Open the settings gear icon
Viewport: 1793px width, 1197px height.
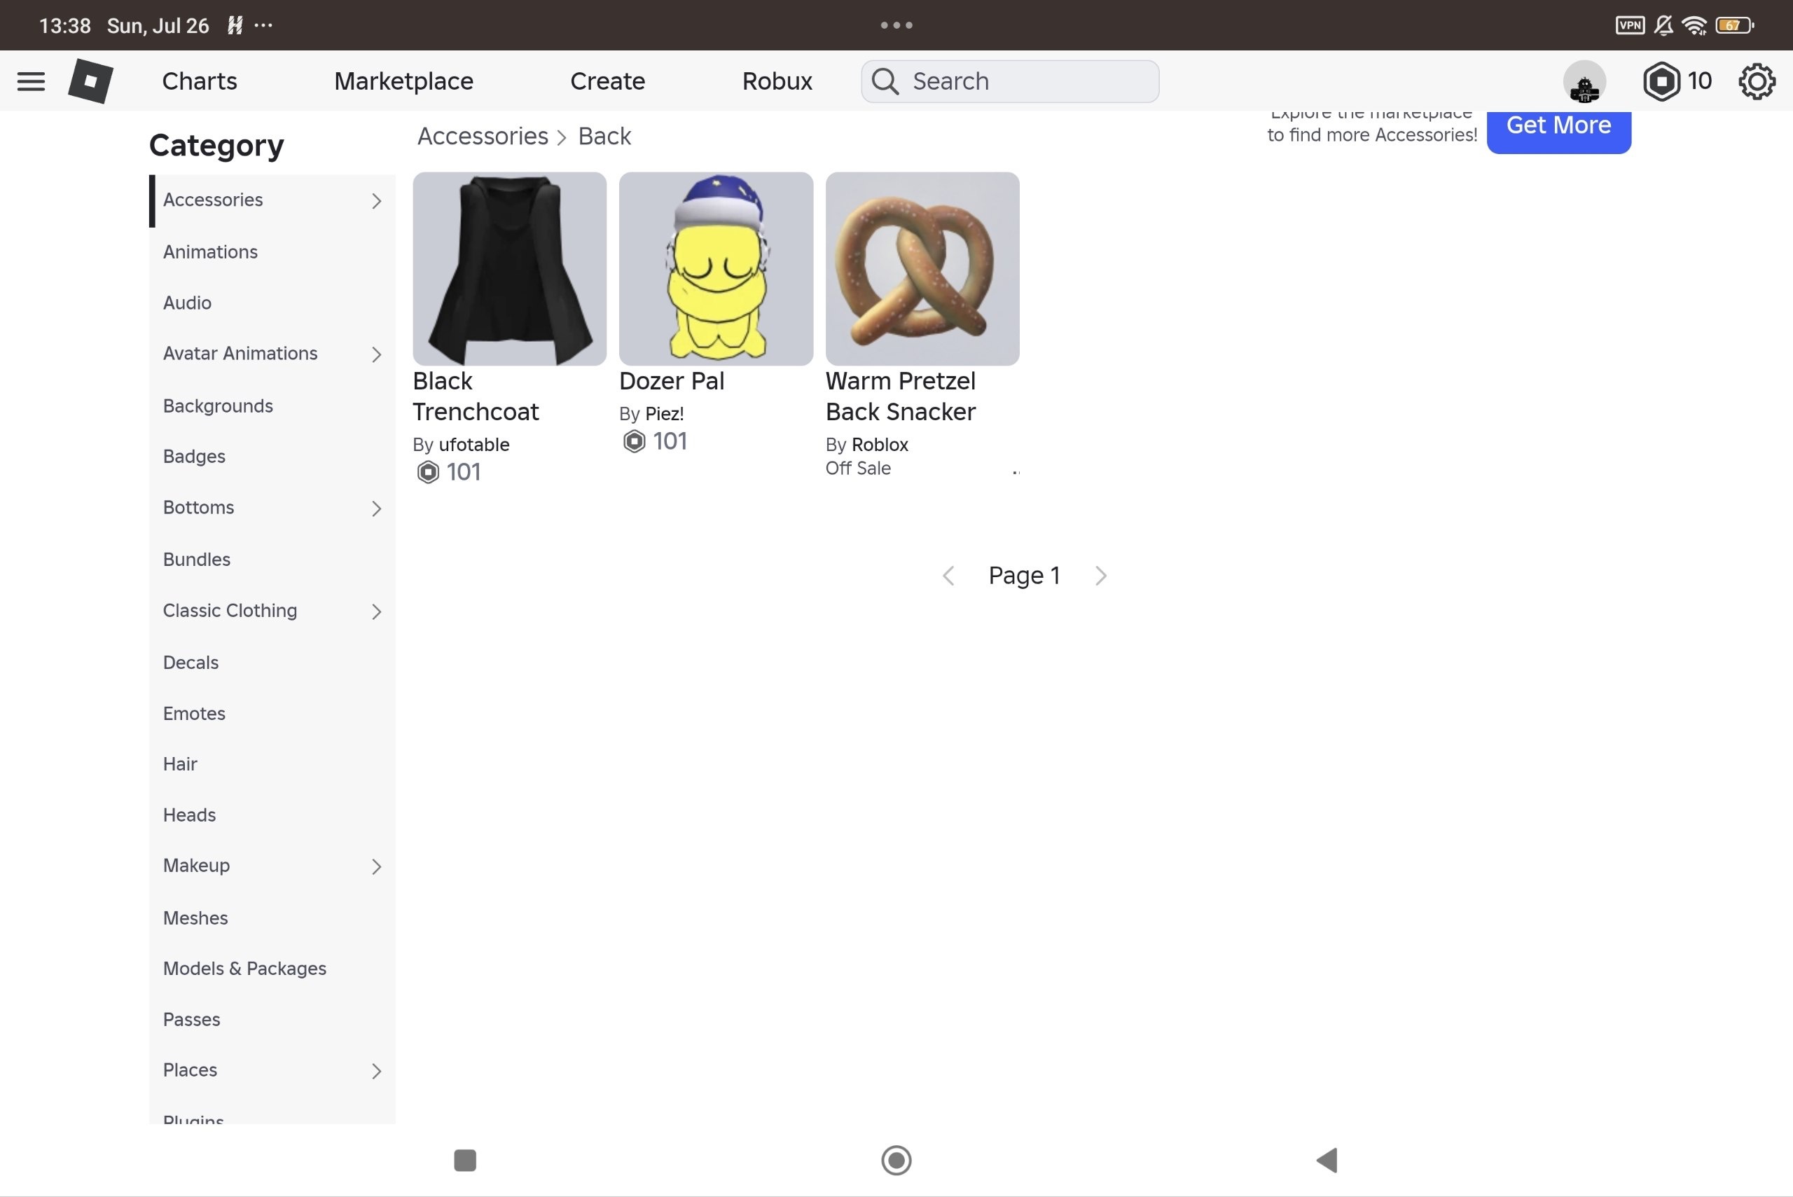[1757, 81]
